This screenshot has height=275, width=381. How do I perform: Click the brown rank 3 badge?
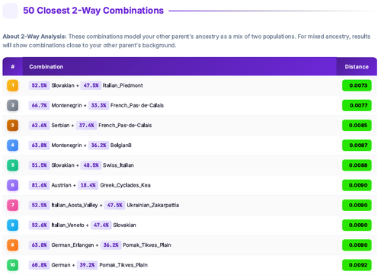click(x=12, y=125)
